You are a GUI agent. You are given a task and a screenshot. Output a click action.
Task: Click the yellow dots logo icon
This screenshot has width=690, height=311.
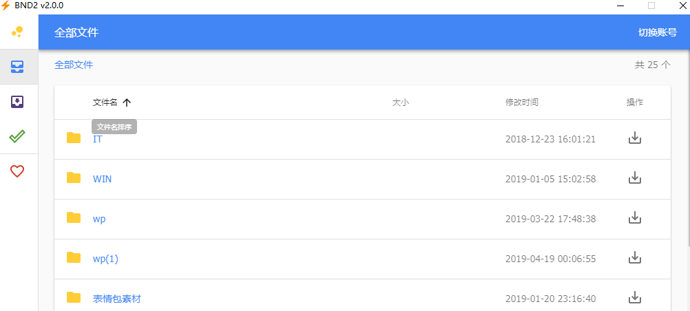click(x=17, y=32)
